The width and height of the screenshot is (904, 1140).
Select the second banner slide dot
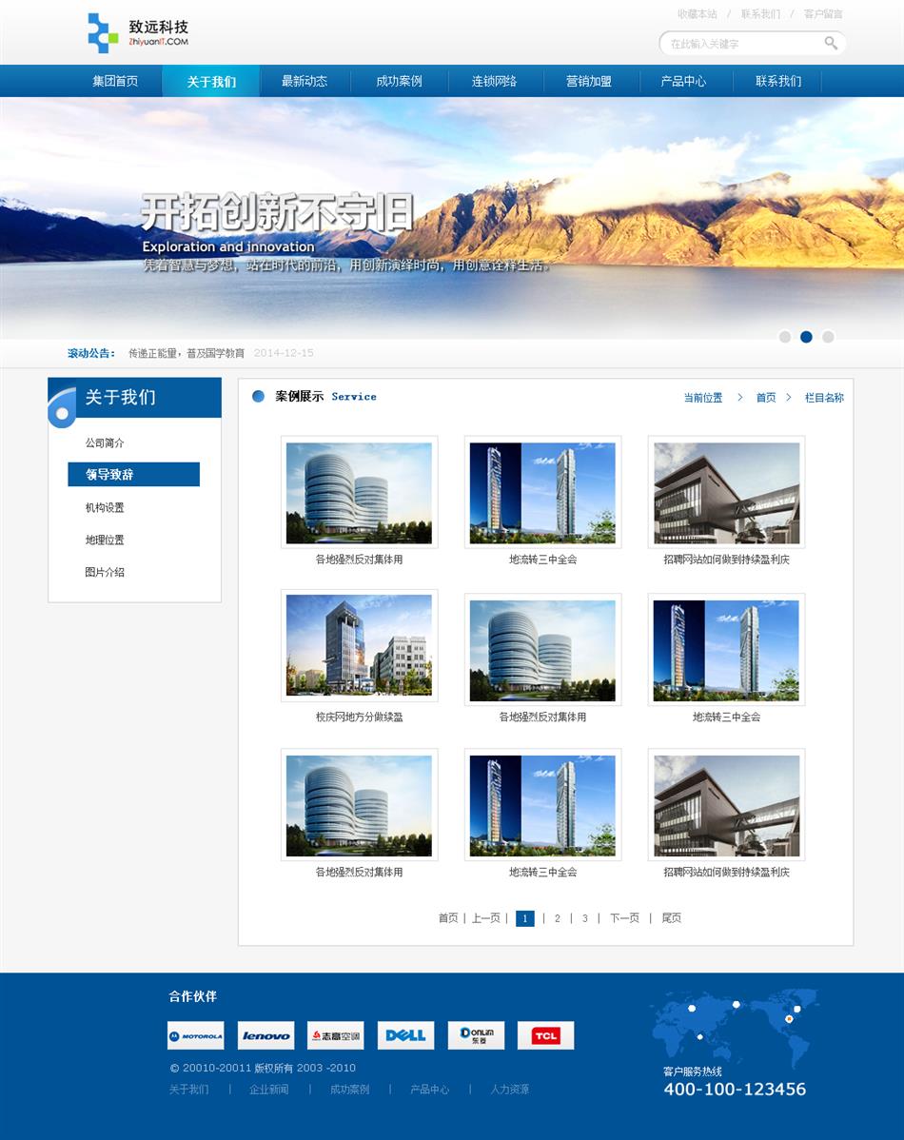click(806, 337)
